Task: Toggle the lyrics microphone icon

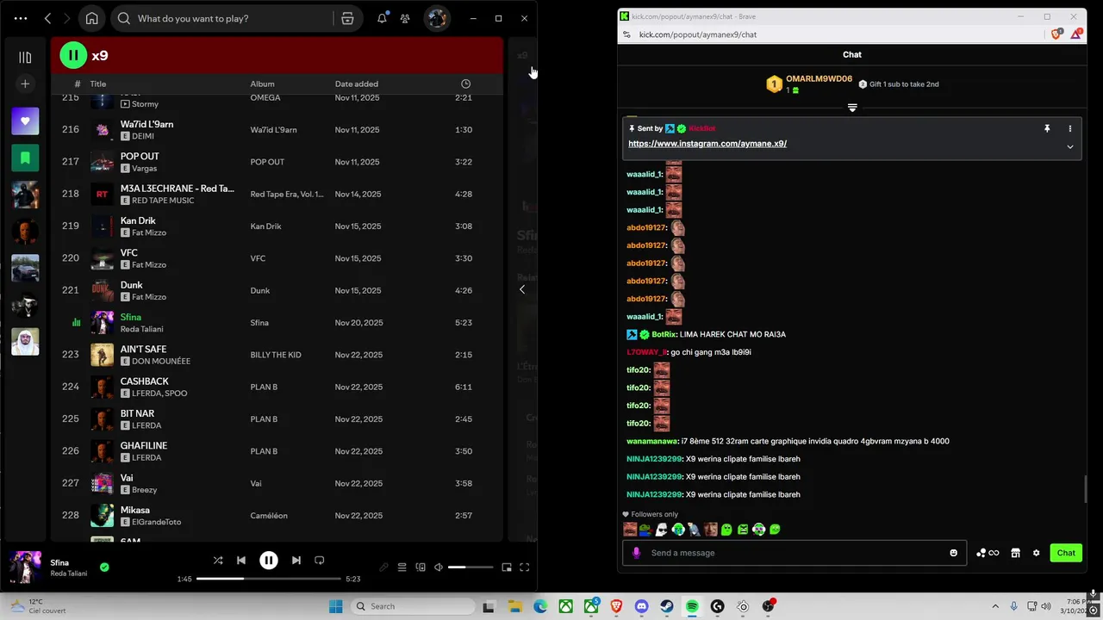Action: pos(384,567)
